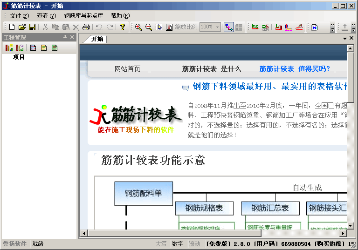Click the blue N document icon
The height and width of the screenshot is (250, 358).
[315, 27]
